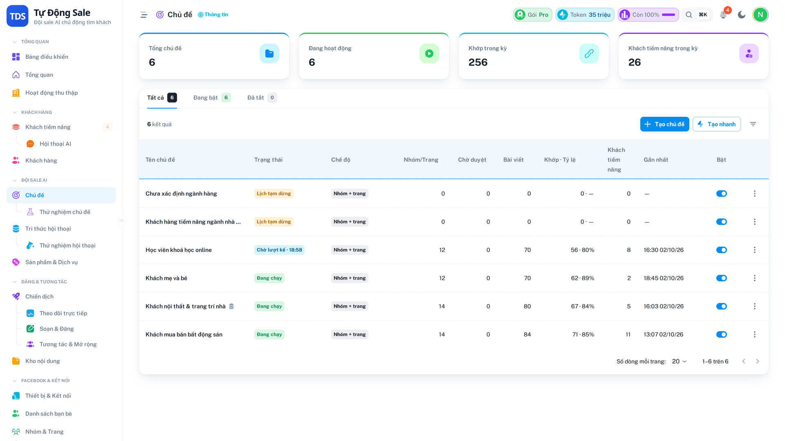The height and width of the screenshot is (441, 785).
Task: Open the user avatar N menu
Action: (760, 15)
